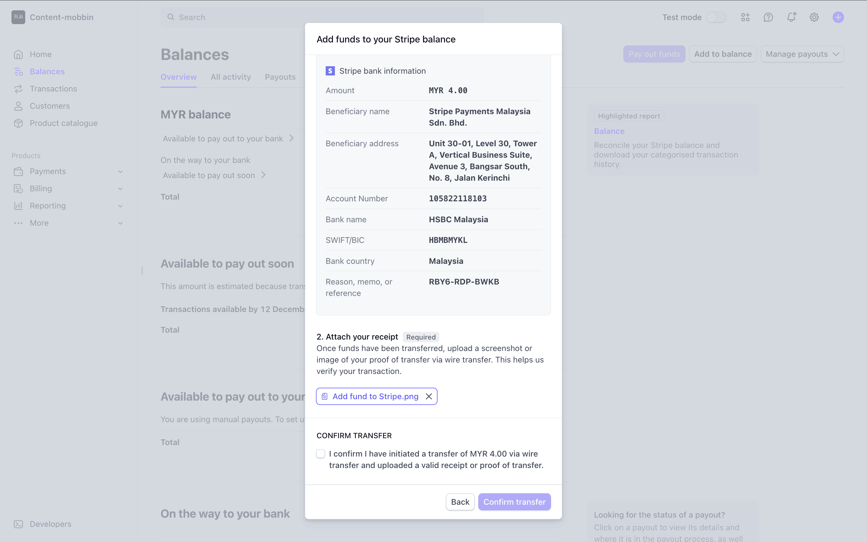867x542 pixels.
Task: Expand the Reporting sidebar section
Action: pos(120,206)
